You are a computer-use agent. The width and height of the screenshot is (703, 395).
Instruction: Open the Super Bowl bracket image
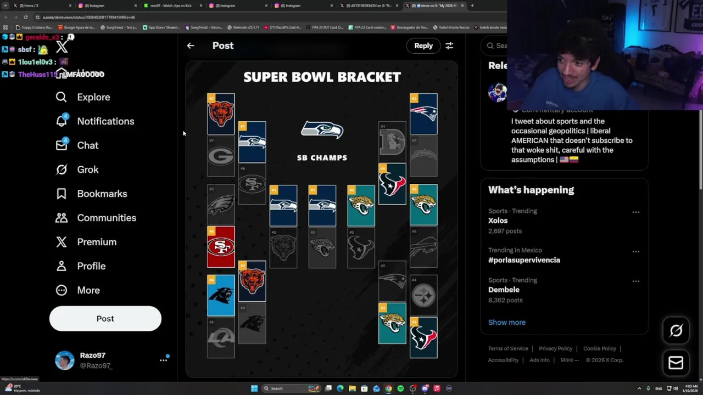point(322,219)
